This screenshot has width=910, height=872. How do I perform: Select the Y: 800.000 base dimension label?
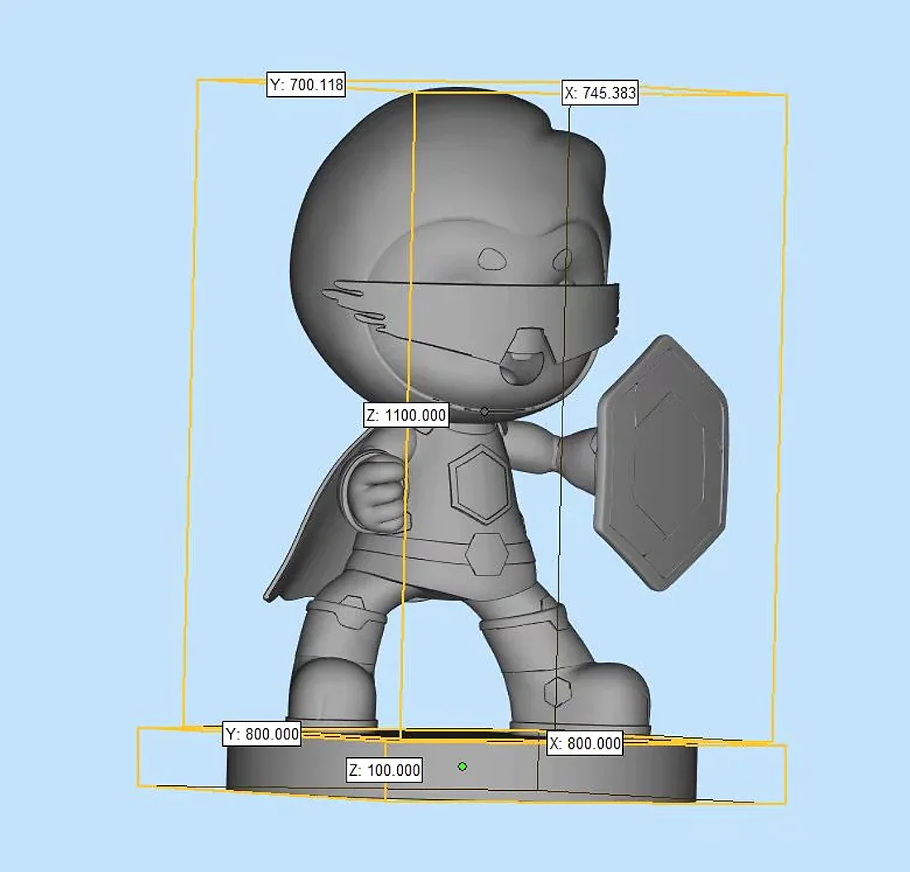[261, 735]
